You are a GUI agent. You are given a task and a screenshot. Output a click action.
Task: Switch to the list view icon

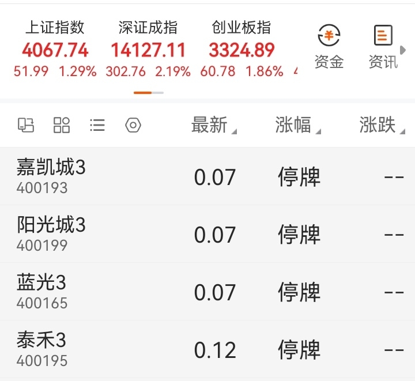coord(97,125)
